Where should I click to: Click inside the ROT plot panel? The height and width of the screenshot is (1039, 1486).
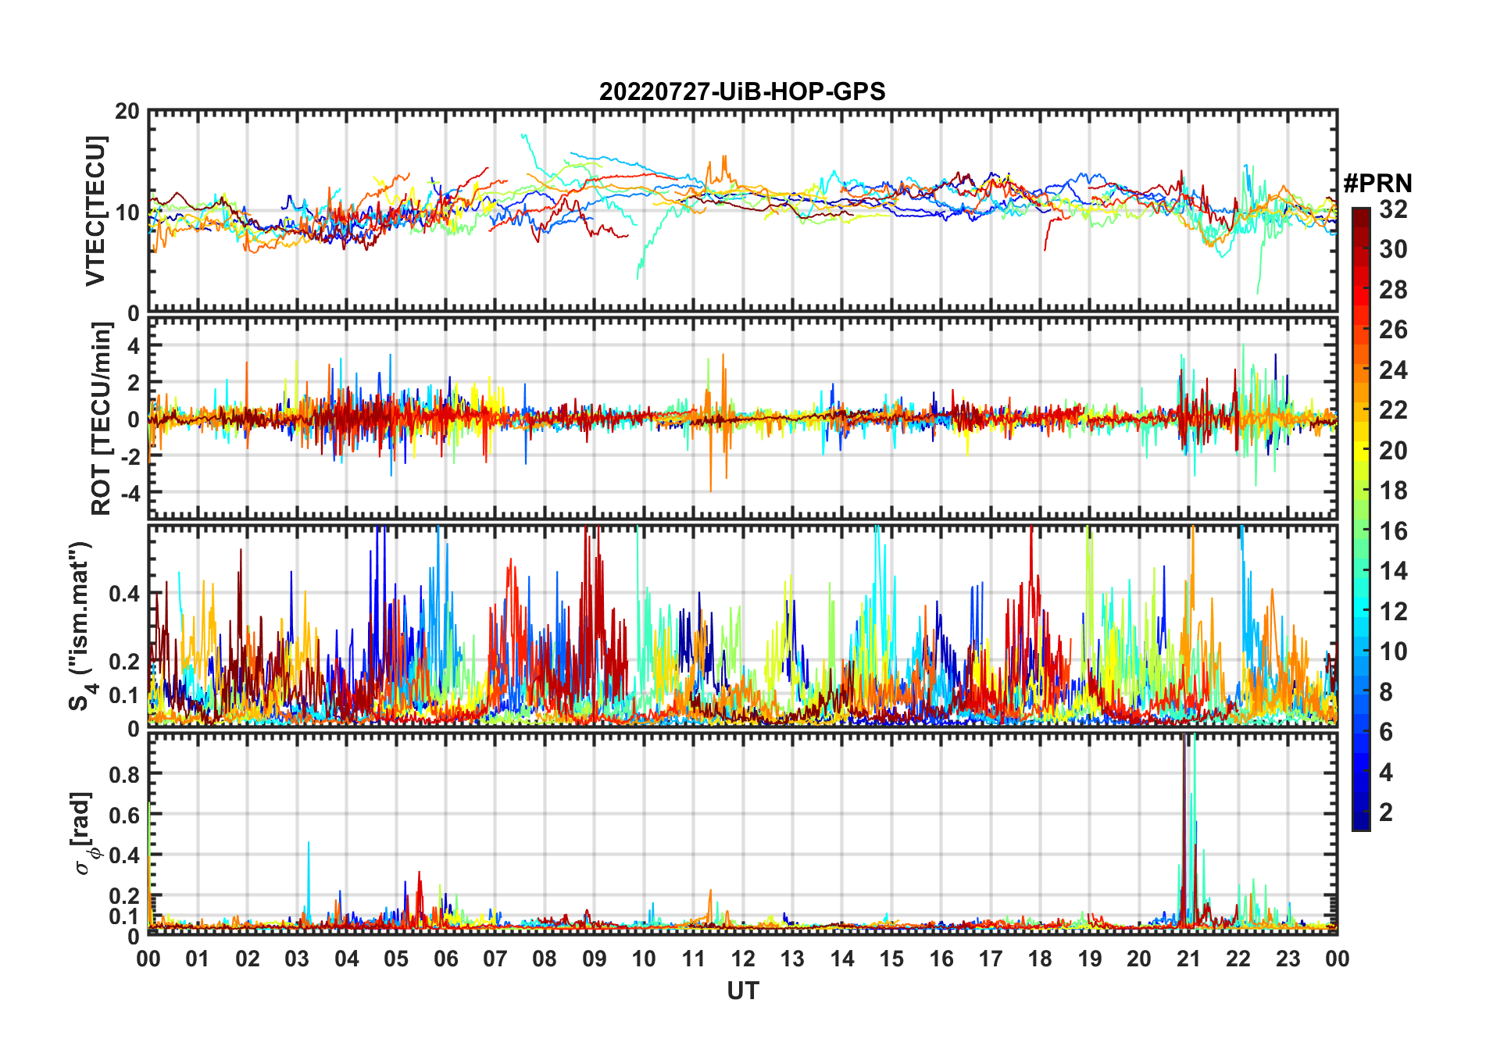(x=742, y=418)
